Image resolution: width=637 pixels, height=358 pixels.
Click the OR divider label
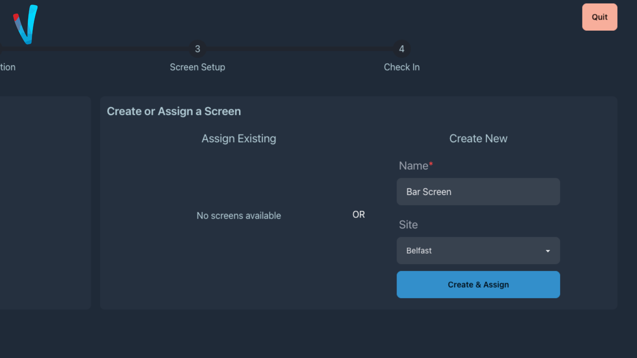pos(358,214)
